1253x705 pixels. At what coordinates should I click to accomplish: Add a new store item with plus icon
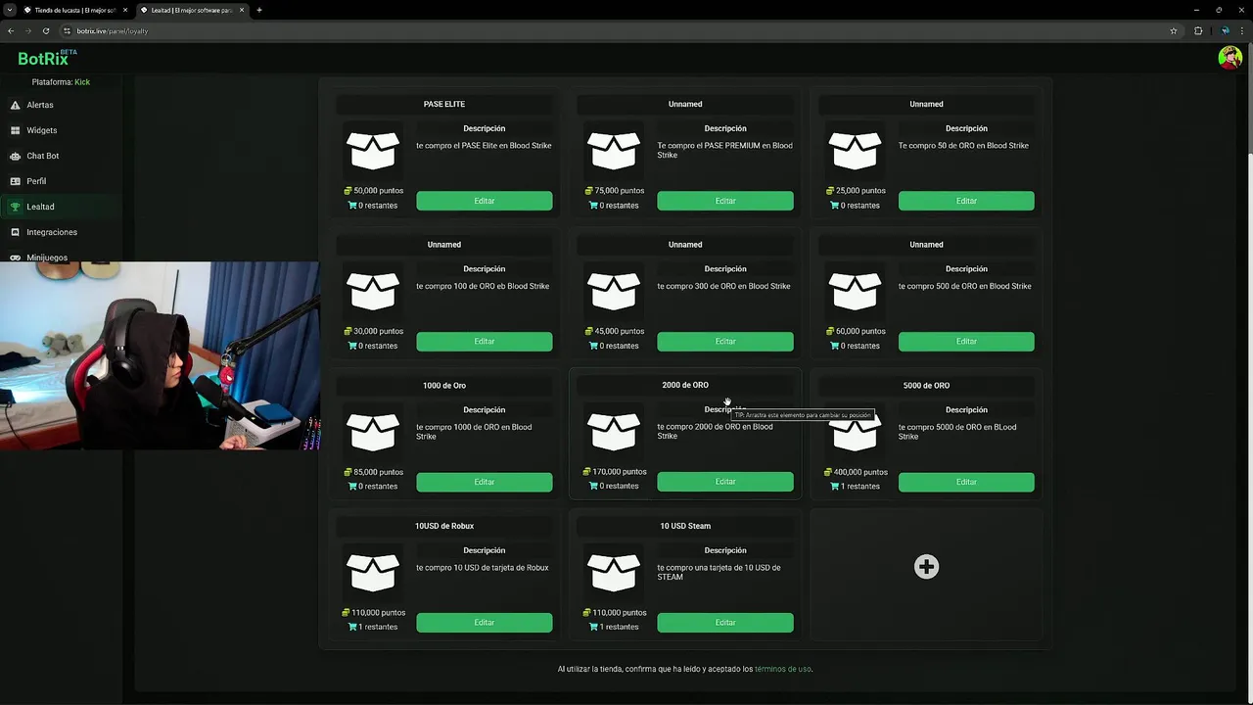tap(926, 567)
